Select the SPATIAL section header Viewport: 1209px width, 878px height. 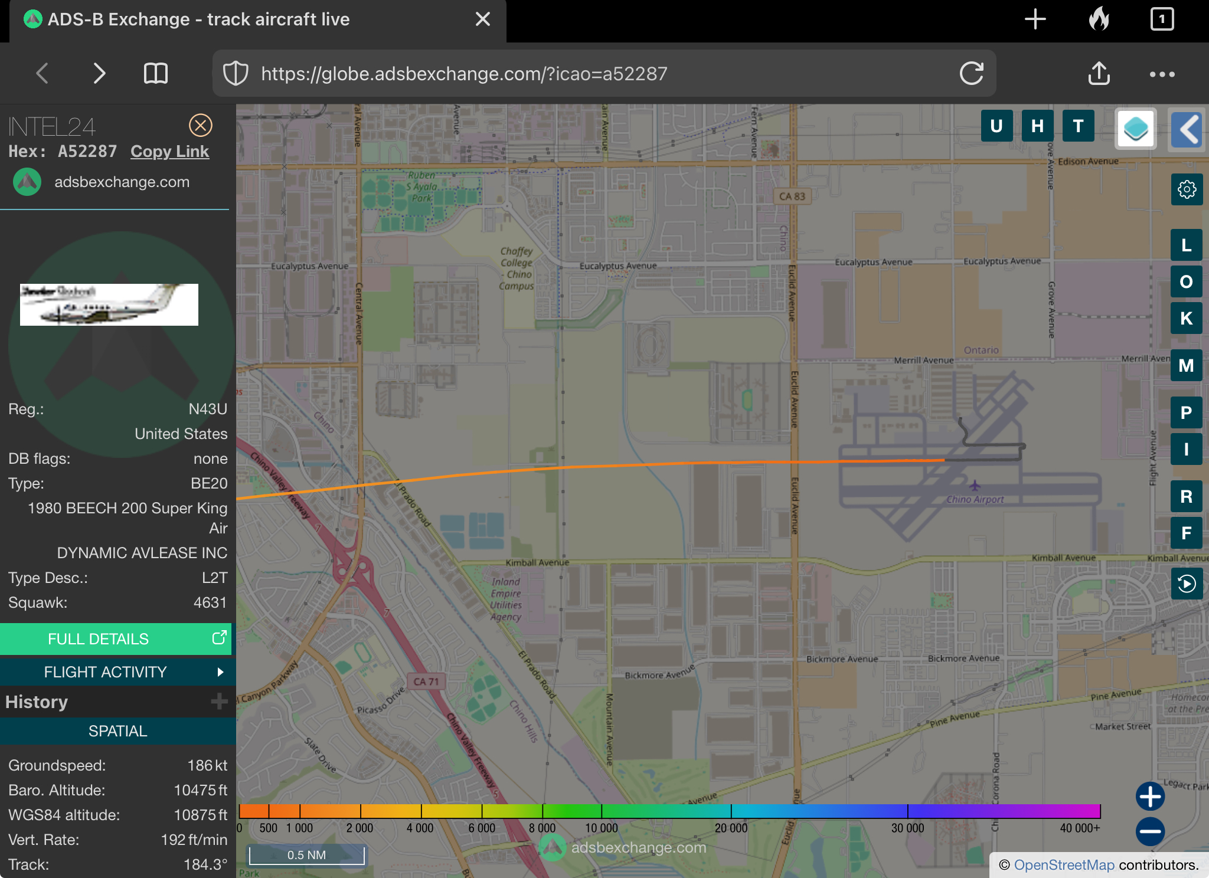point(117,731)
